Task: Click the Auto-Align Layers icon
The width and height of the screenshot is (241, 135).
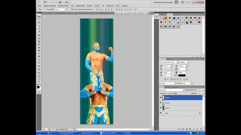Action: 136,9
